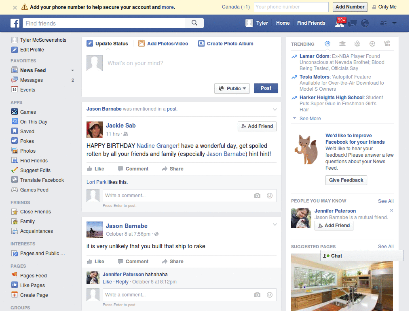Like Jackie Sab's birthday post
Screen dimensions: 414x311
coord(95,169)
